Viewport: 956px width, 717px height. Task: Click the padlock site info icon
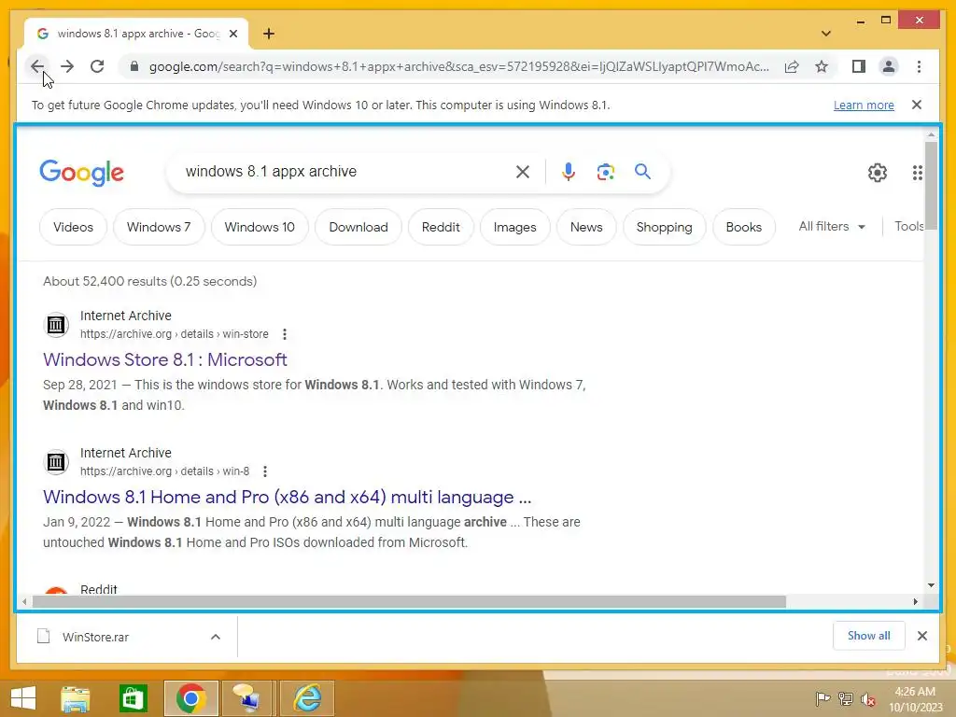click(x=134, y=66)
